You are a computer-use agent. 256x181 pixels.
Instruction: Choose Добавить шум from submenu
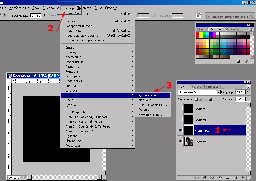click(152, 95)
